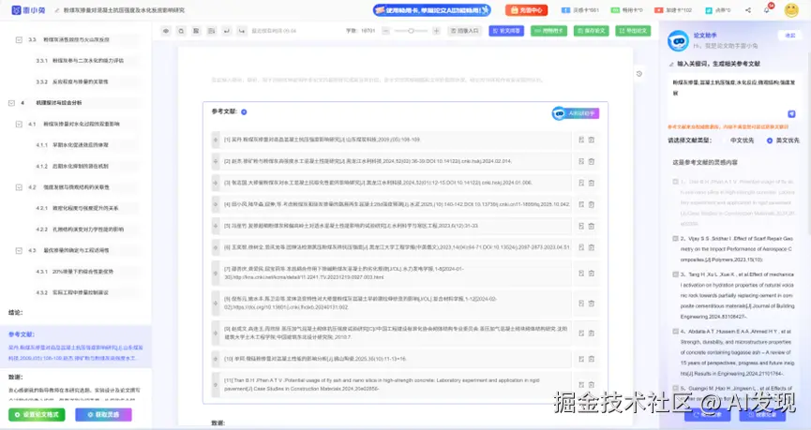Open the notifications bell
This screenshot has height=430, width=811.
pyautogui.click(x=767, y=9)
